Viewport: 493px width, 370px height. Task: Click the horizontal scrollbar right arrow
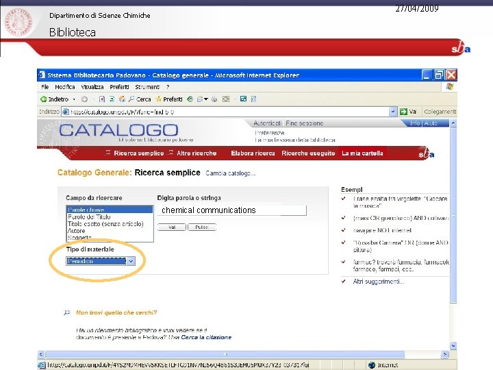pyautogui.click(x=444, y=354)
